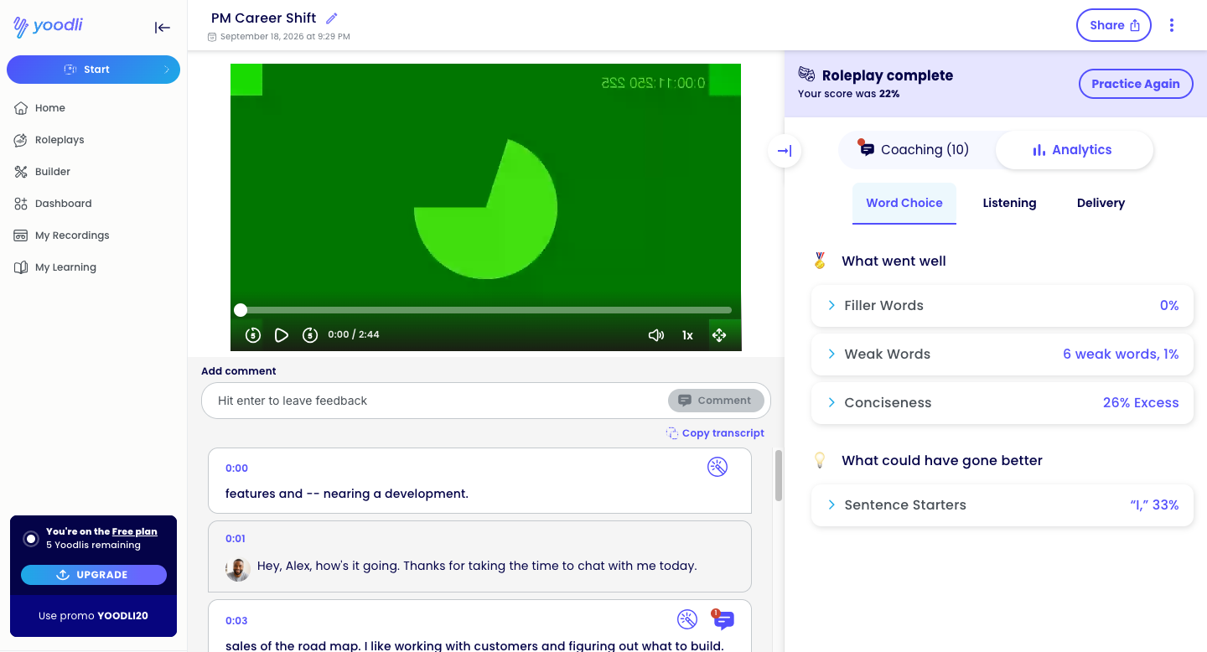The height and width of the screenshot is (652, 1207).
Task: Click the Copy transcript link
Action: coord(715,433)
